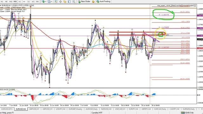Click the ECS MACD indicator label
The image size is (203, 114).
click(8, 89)
